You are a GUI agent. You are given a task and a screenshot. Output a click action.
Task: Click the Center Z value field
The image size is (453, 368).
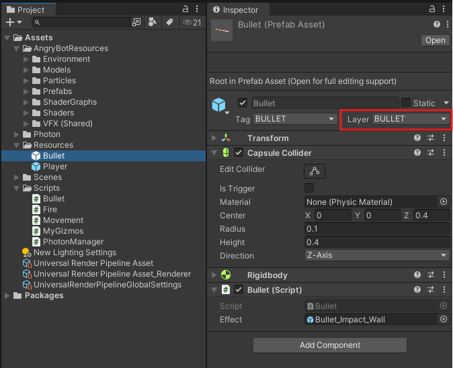[x=431, y=215]
